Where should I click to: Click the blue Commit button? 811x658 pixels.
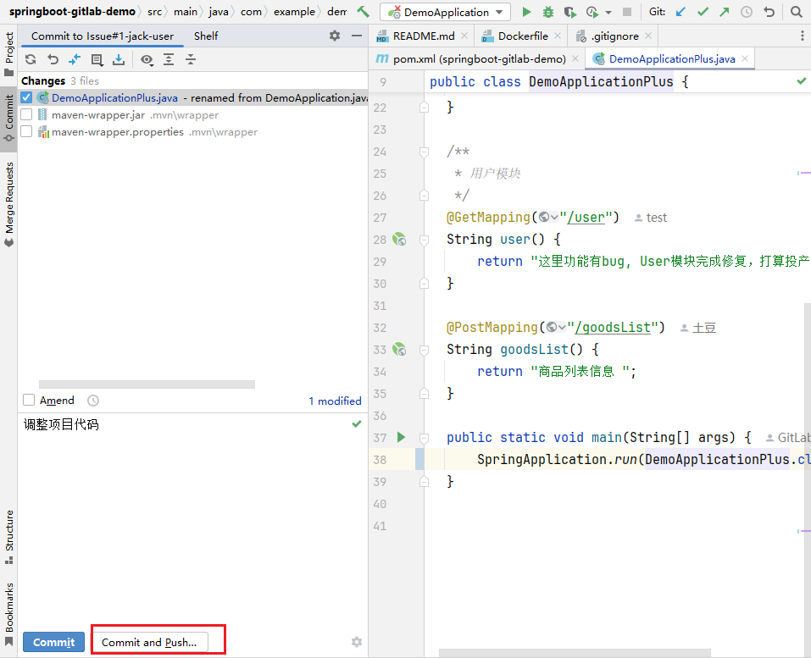(x=53, y=642)
